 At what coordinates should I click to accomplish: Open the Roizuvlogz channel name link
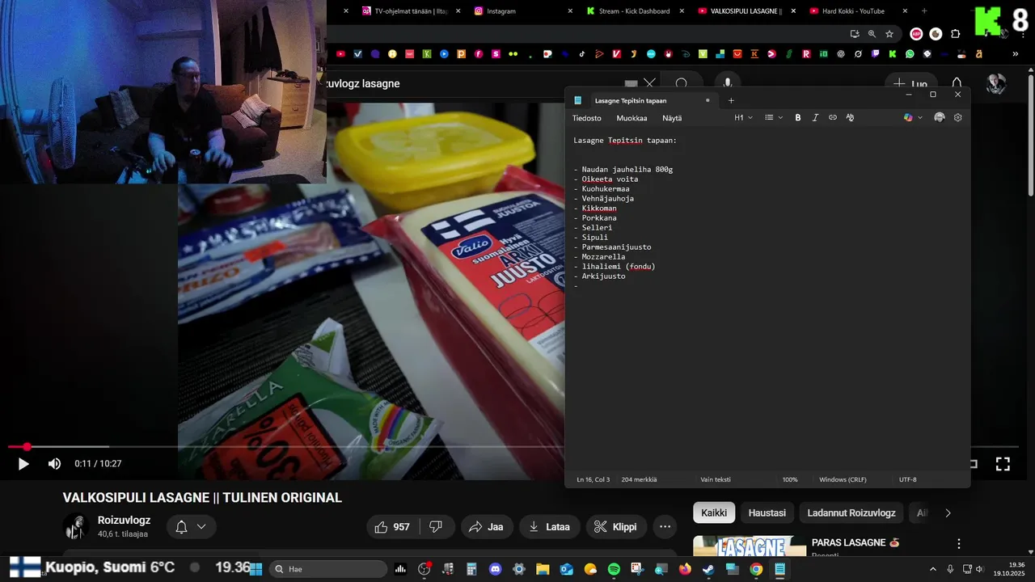coord(124,521)
